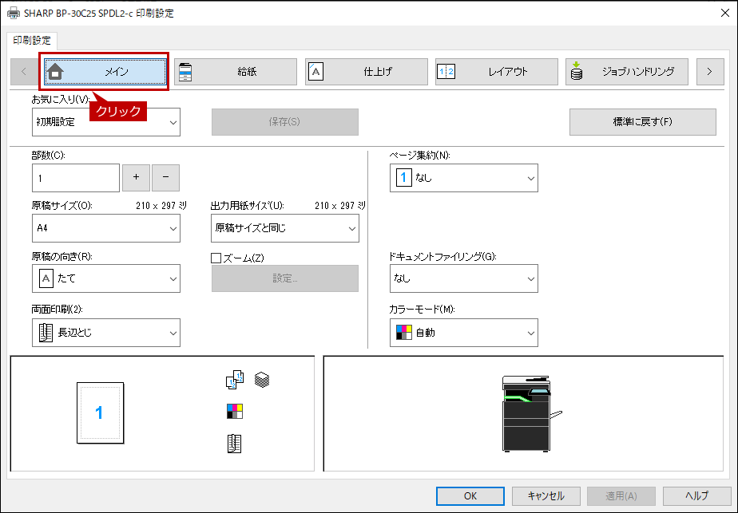Click the 部数 copies input field

[x=76, y=178]
